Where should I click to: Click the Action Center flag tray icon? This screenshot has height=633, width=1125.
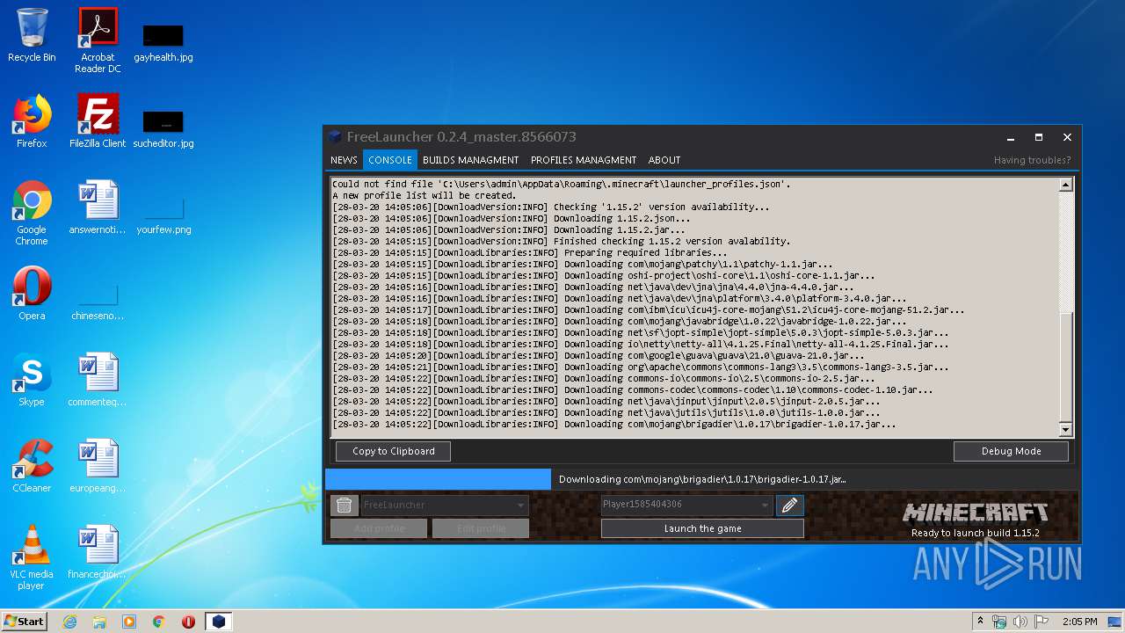(1041, 622)
